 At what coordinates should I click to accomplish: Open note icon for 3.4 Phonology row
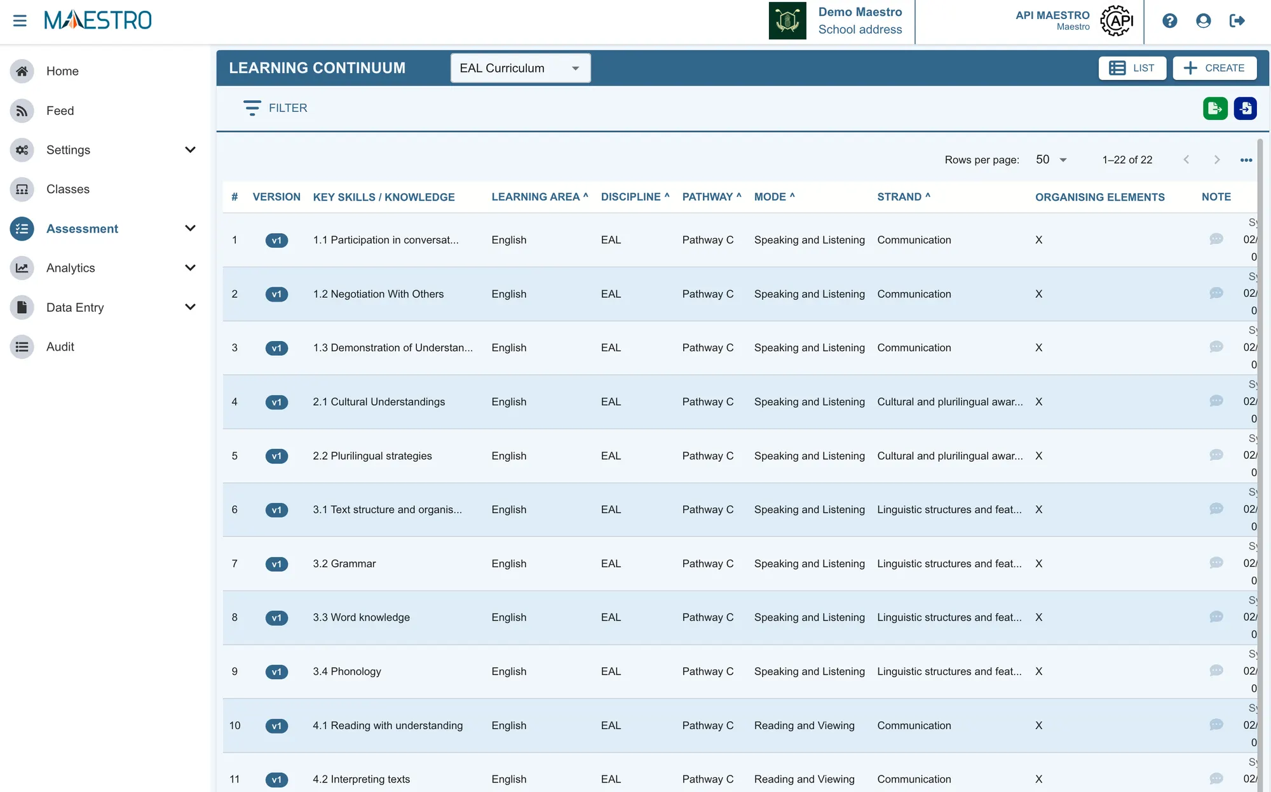coord(1216,671)
